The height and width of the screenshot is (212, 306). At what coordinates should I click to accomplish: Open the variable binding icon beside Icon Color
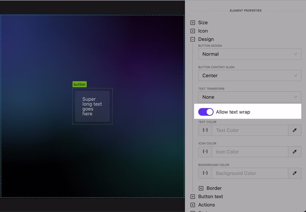[205, 152]
